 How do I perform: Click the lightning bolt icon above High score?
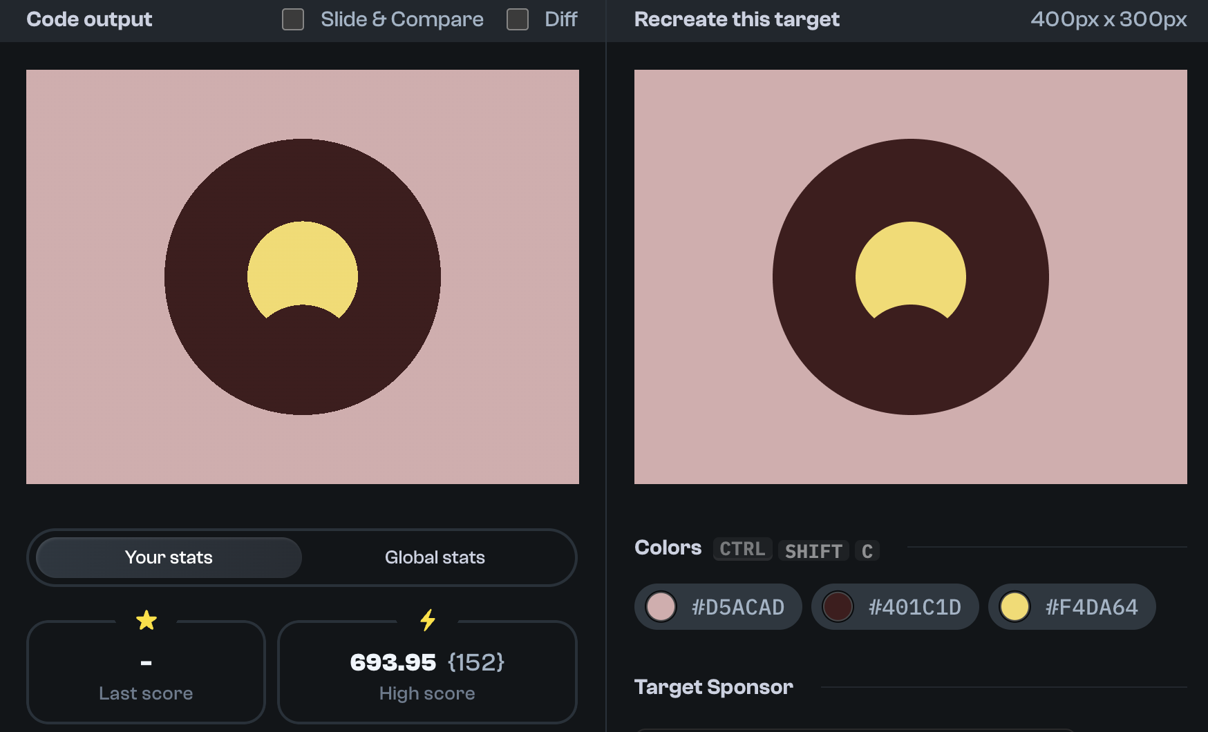point(427,619)
